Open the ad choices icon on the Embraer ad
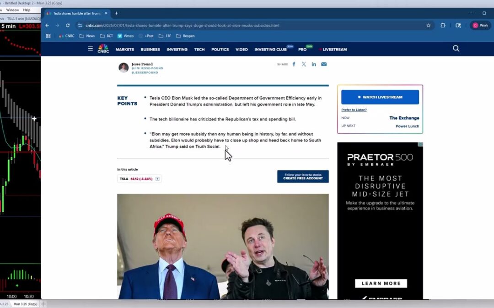494x308 pixels. click(420, 145)
